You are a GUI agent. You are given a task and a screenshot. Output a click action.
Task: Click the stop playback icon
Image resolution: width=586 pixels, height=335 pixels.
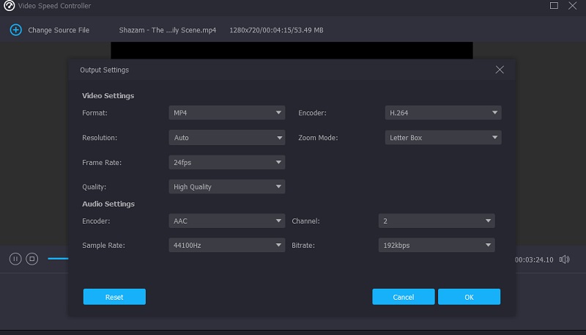pyautogui.click(x=31, y=259)
